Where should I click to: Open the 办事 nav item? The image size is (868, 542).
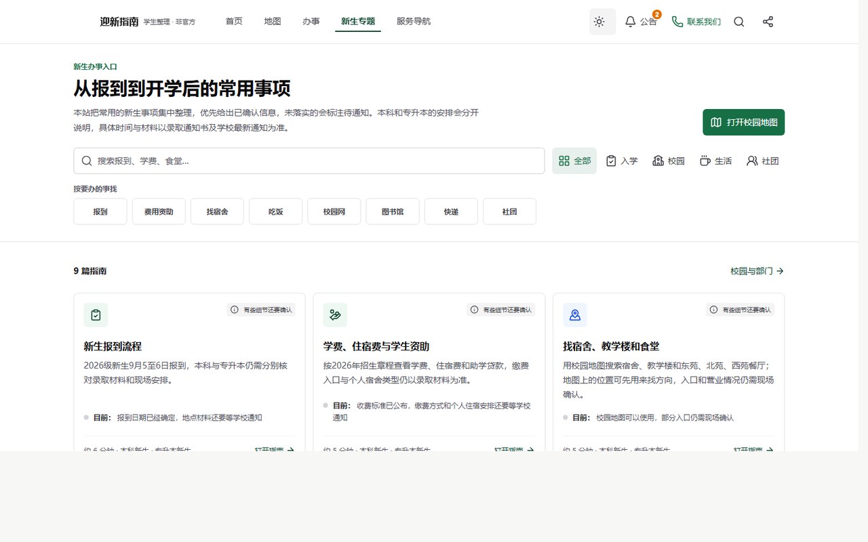click(311, 22)
